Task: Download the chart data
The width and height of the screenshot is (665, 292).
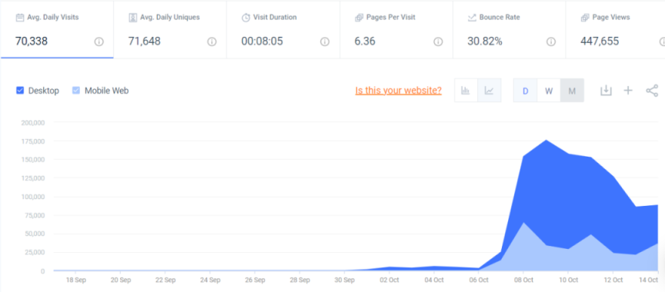Action: 606,90
